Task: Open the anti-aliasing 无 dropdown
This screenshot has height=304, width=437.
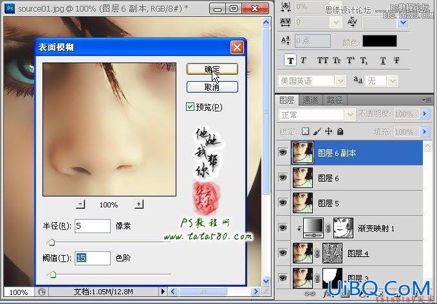Action: click(x=393, y=81)
